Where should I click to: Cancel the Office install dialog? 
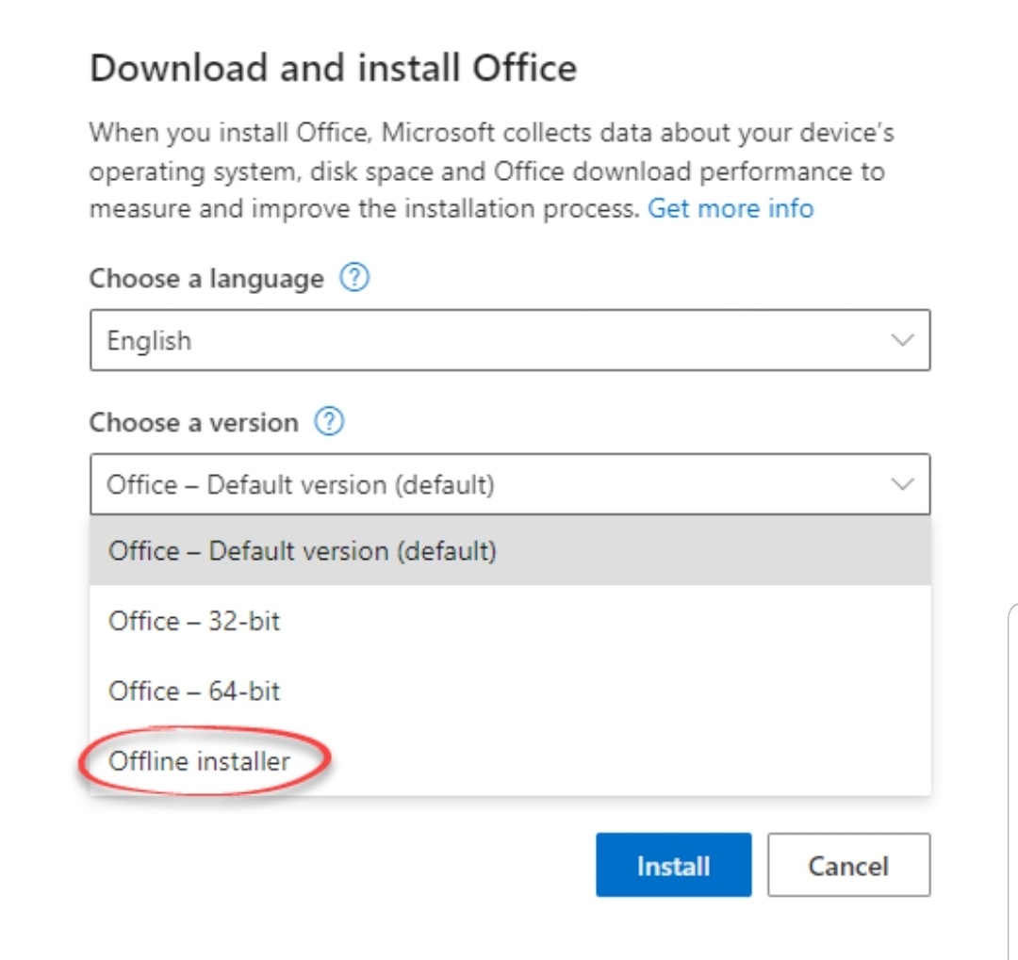(848, 865)
